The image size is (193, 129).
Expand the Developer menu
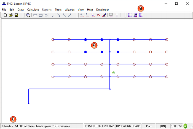click(102, 10)
